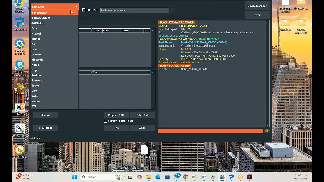Open Pandora Tool desktop icon
The image size is (324, 182).
click(19, 24)
